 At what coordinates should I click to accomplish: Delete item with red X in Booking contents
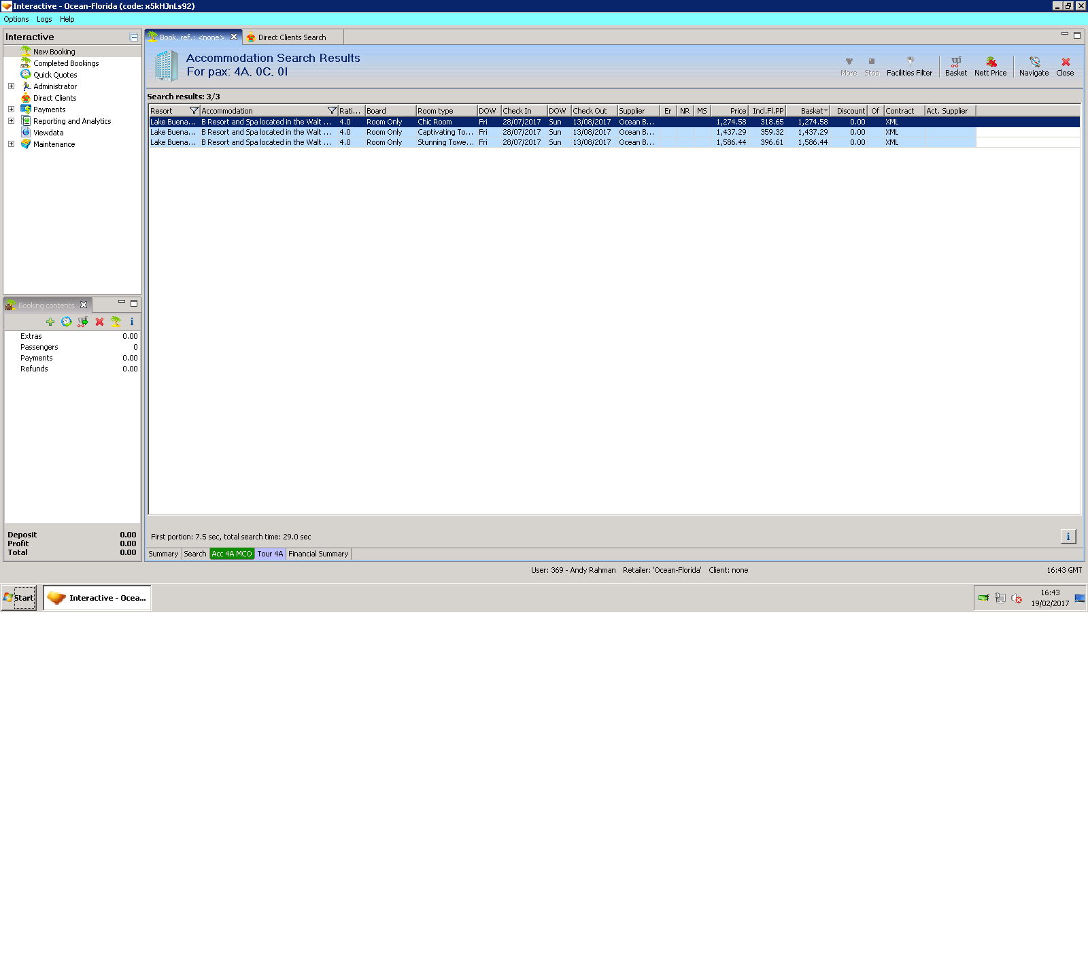(99, 322)
